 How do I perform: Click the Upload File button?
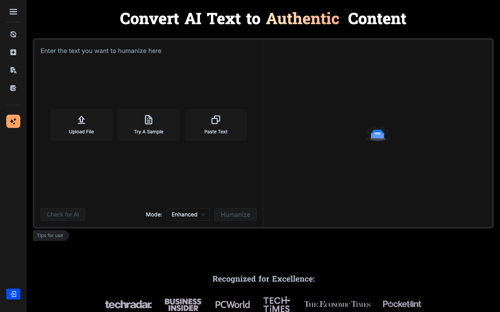tap(81, 125)
